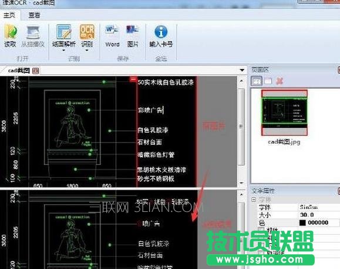The width and height of the screenshot is (340, 269).
Task: Click text 黑胡桃木夹板清漆 in upper pane
Action: 161,170
